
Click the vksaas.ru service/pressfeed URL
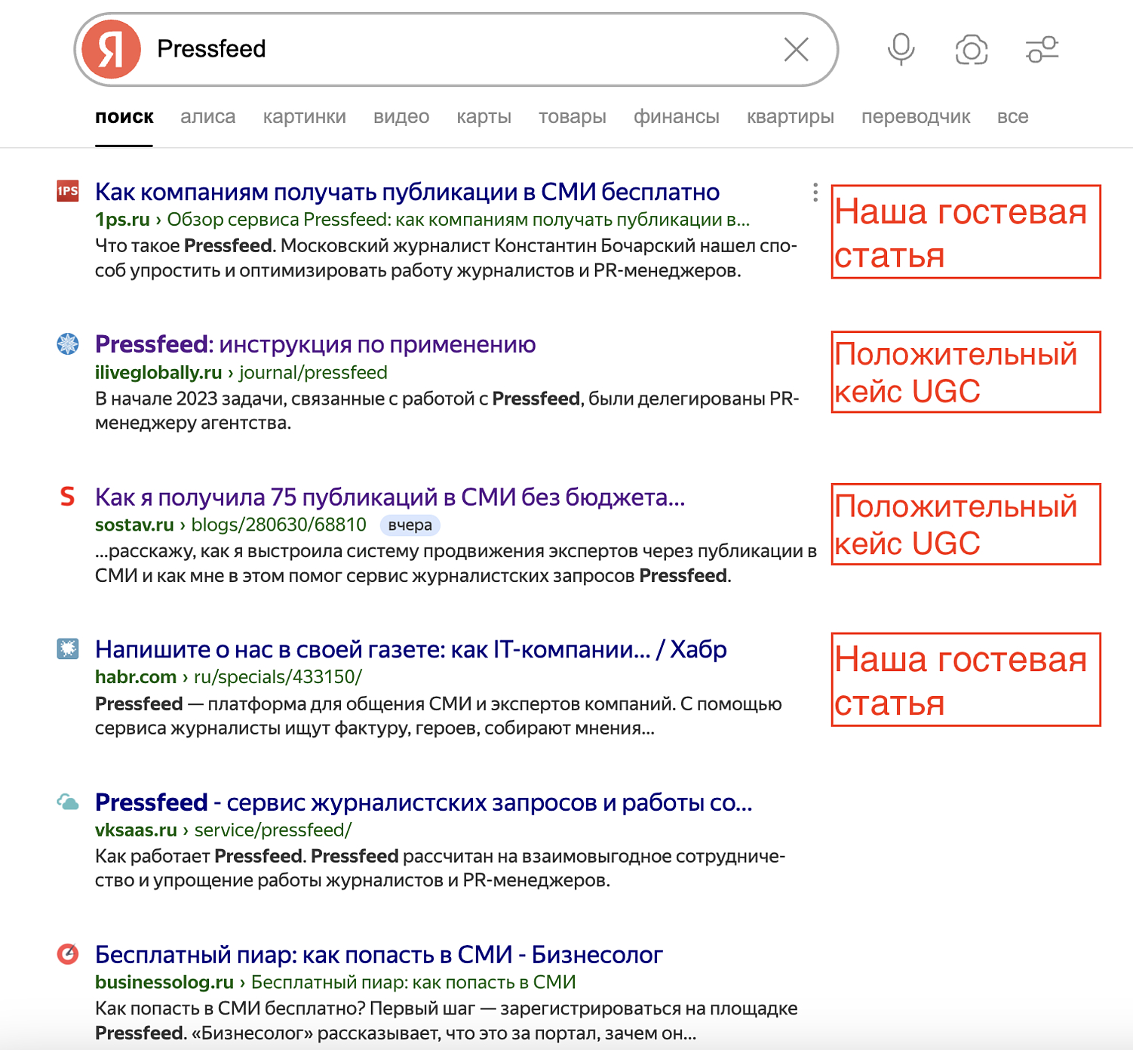[223, 830]
